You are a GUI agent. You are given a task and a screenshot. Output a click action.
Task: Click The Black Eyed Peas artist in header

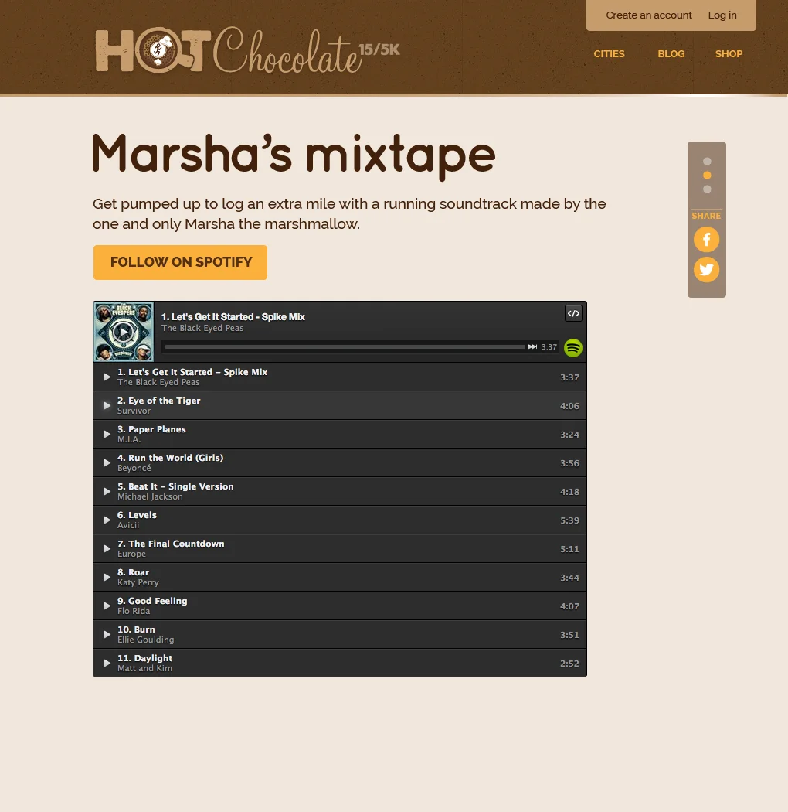(202, 329)
